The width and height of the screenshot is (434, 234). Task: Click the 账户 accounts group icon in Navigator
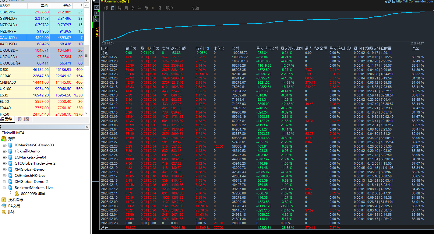(x=4, y=139)
